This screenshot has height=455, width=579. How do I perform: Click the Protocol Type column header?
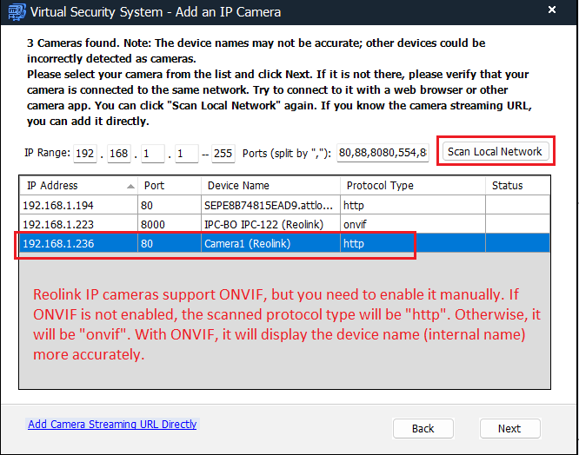tap(410, 185)
